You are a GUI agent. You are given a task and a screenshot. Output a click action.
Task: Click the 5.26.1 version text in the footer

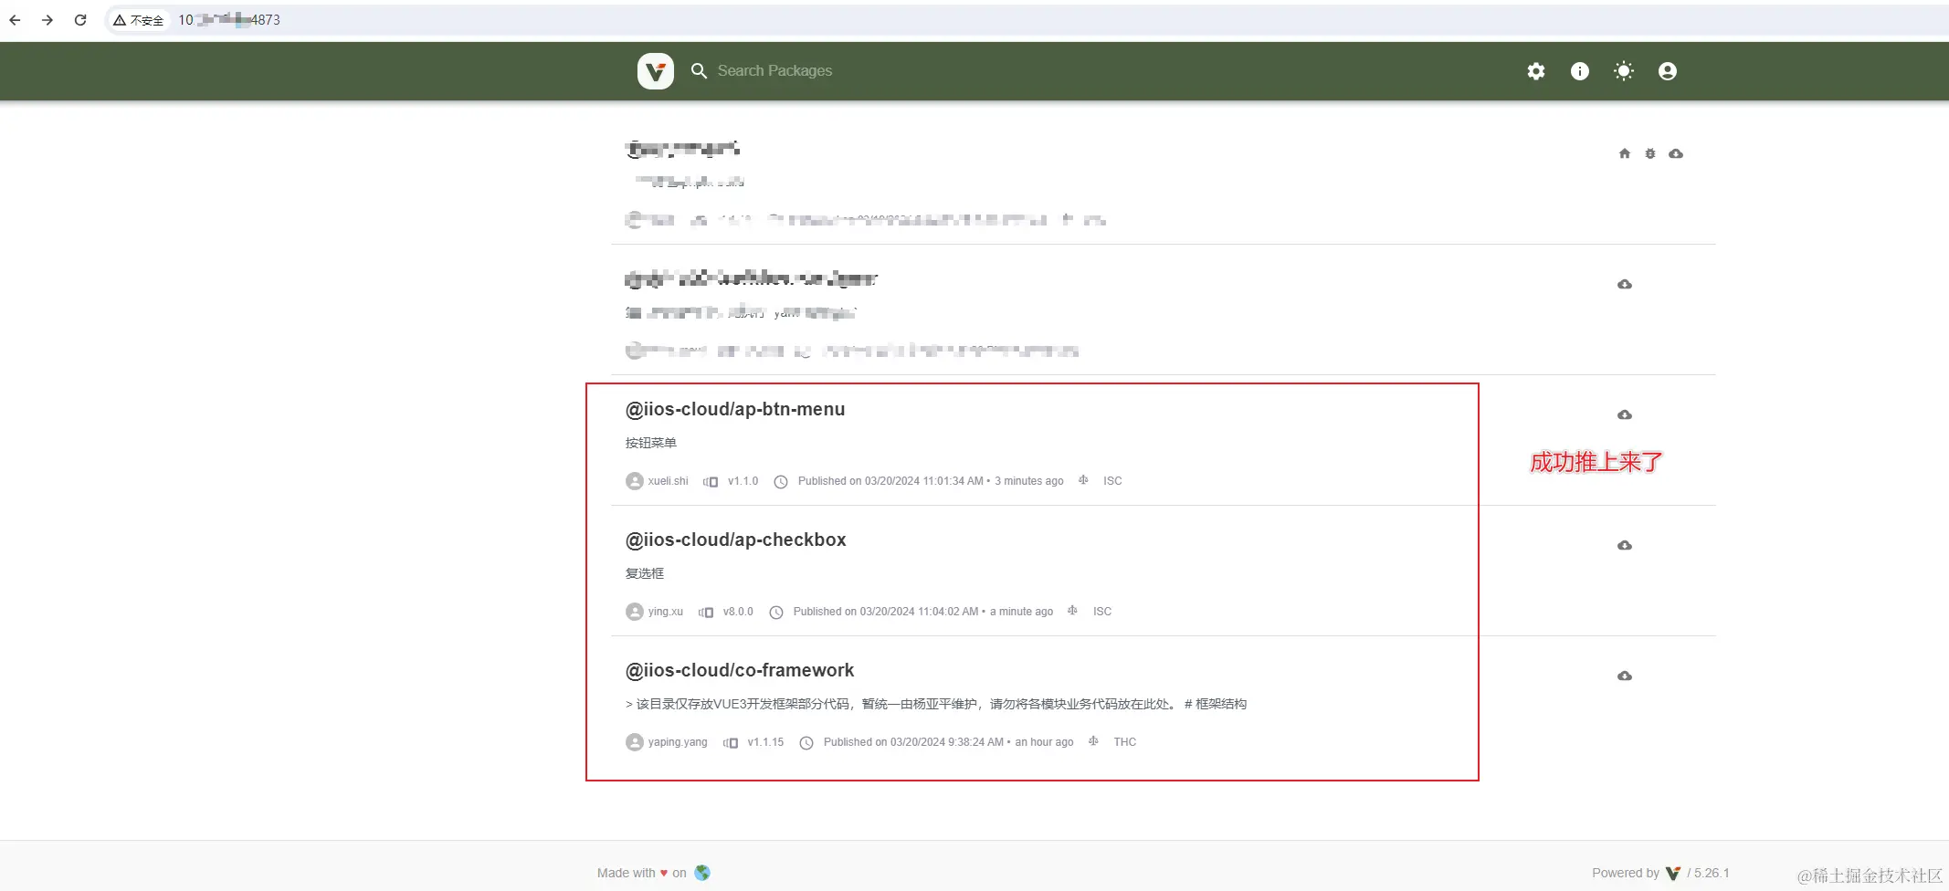pos(1712,873)
